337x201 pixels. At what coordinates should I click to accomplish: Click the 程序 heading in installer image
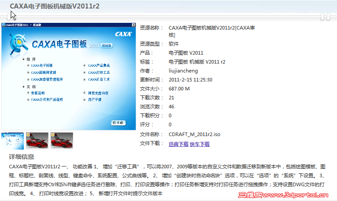pos(31,59)
